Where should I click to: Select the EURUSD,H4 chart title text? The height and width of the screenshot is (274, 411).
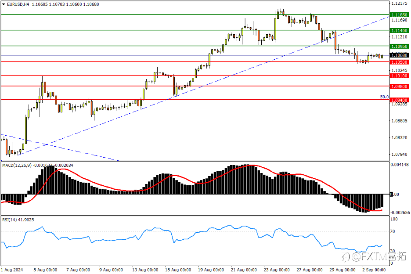pyautogui.click(x=18, y=4)
